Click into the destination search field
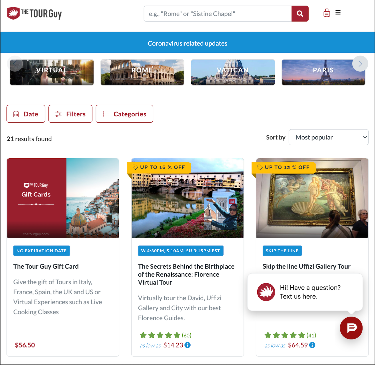This screenshot has height=365, width=375. (218, 14)
